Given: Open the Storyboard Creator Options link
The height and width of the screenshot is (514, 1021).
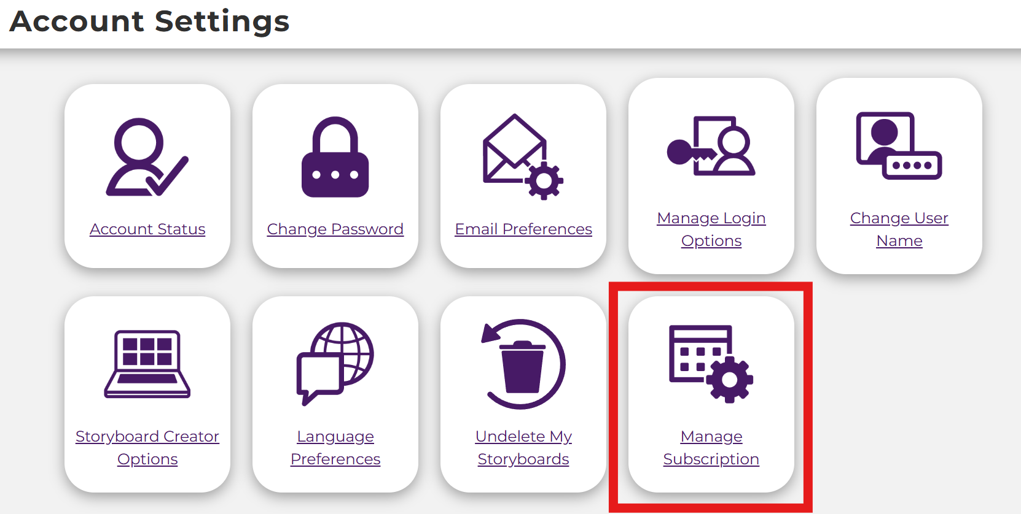Looking at the screenshot, I should point(147,448).
